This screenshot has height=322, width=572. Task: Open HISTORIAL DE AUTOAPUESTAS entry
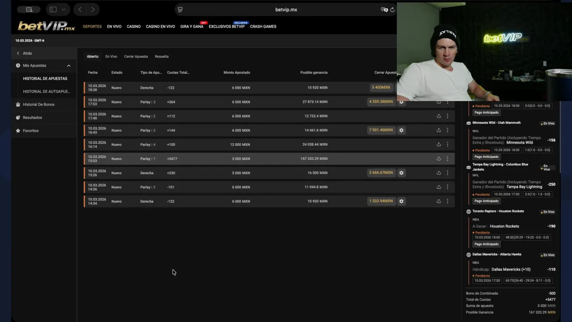(x=46, y=92)
